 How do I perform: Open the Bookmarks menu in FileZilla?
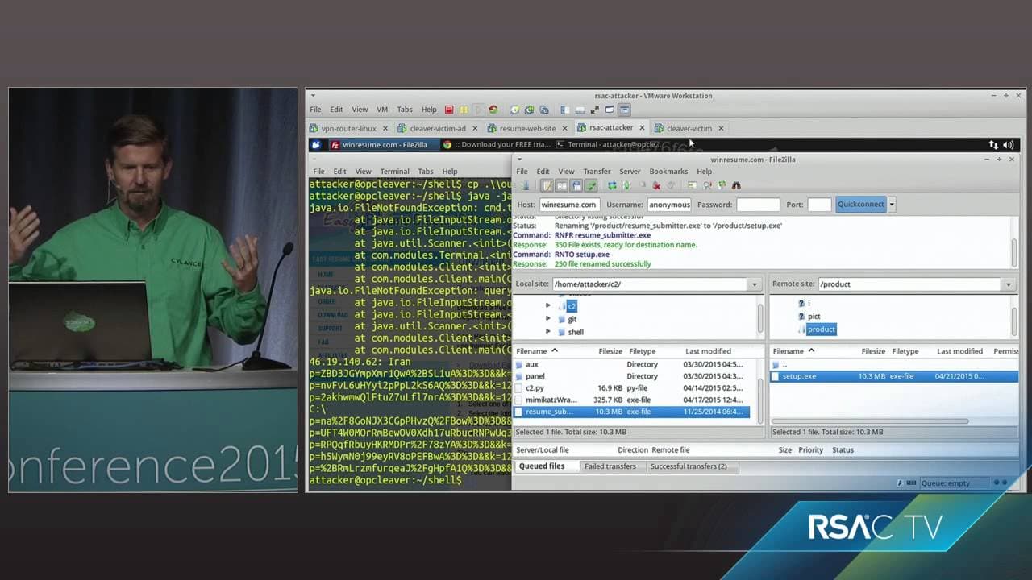click(x=668, y=172)
